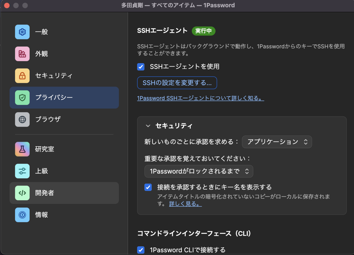Click the SSHの設定を変更する... button
The width and height of the screenshot is (354, 255).
coord(177,83)
